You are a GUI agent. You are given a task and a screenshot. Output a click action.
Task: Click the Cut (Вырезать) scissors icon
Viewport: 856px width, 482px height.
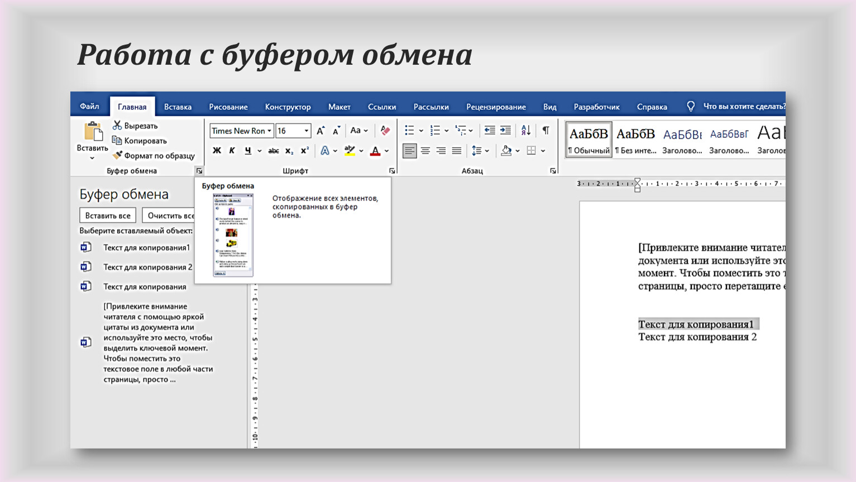(117, 126)
